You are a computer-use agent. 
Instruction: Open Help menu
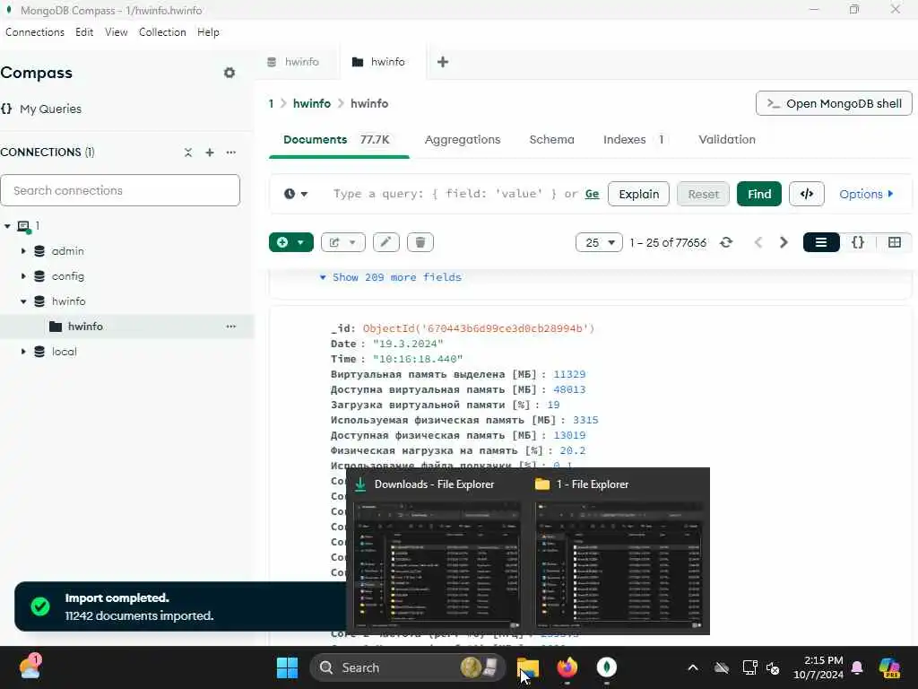tap(208, 32)
